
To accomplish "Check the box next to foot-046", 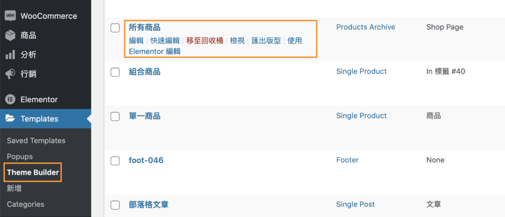I will pyautogui.click(x=115, y=161).
